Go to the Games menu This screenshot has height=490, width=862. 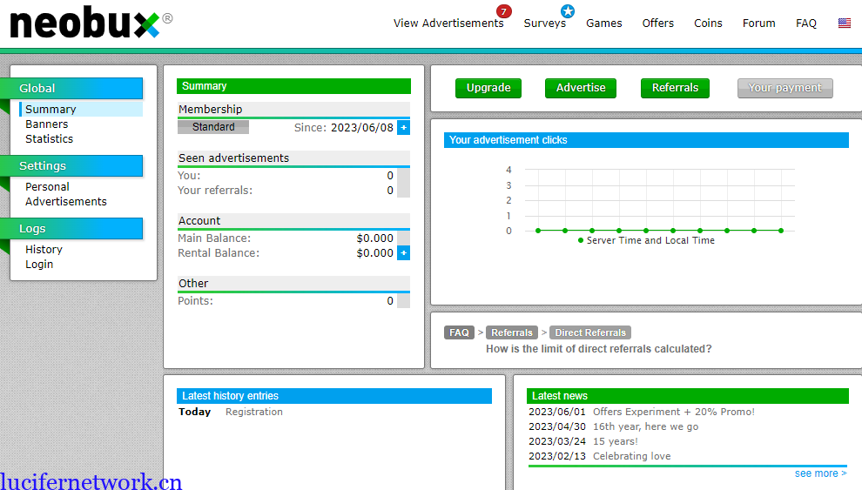[603, 23]
